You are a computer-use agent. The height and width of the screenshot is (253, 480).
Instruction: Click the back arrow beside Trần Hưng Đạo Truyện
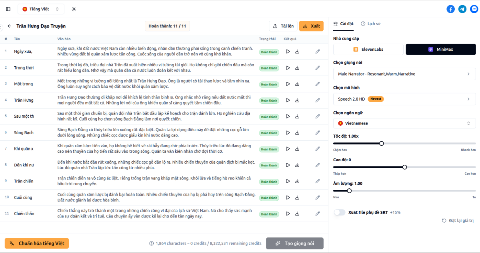coord(9,26)
